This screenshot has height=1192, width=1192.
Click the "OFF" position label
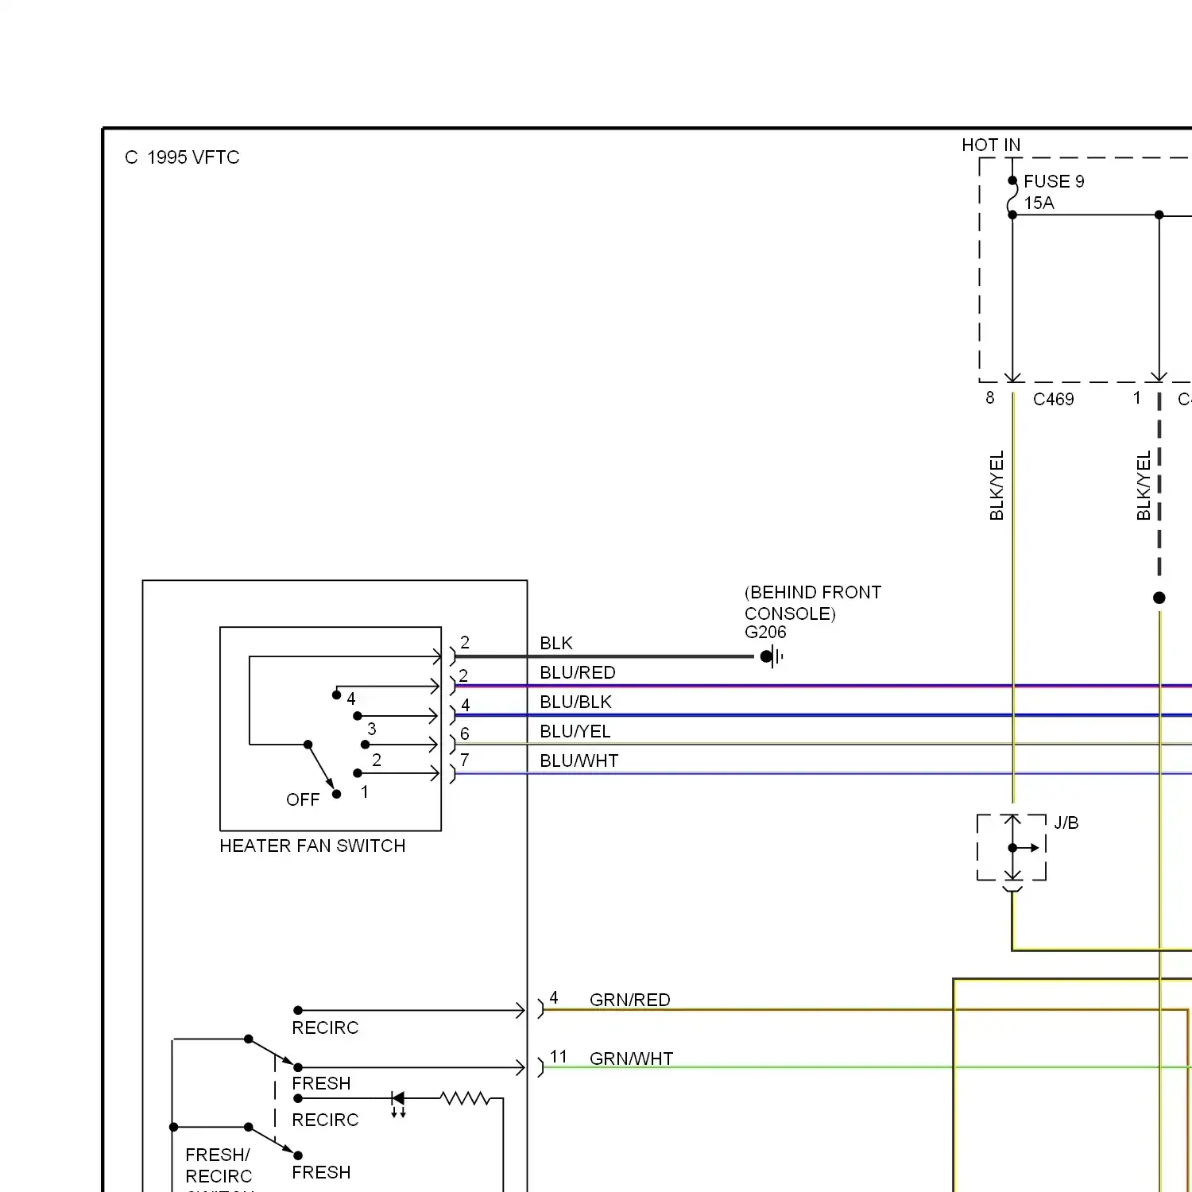(303, 799)
